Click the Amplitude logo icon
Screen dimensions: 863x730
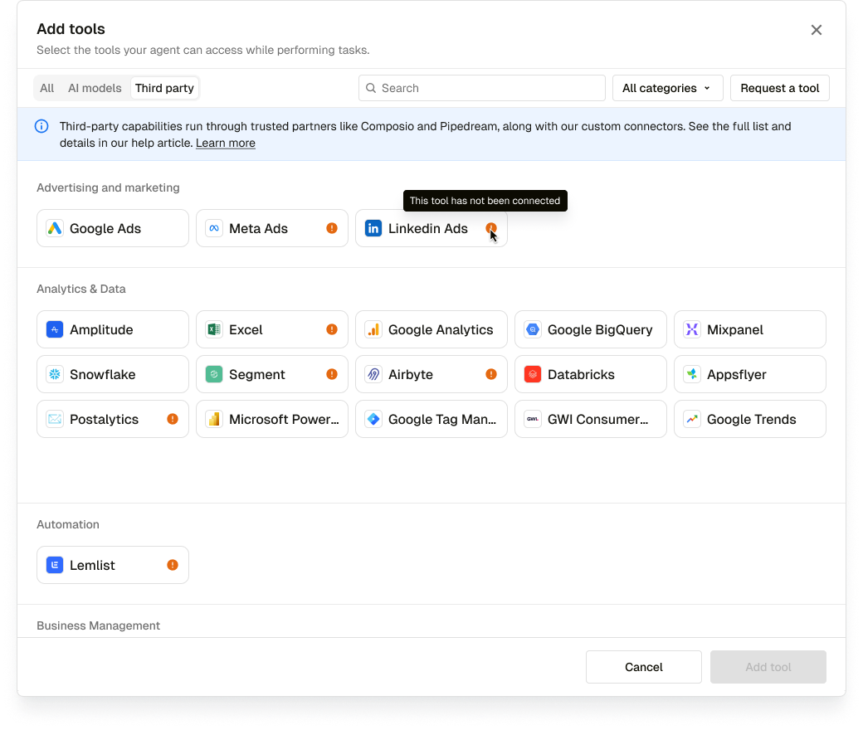(x=55, y=329)
